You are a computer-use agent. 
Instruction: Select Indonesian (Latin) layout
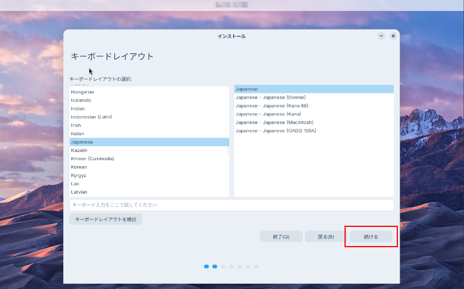pyautogui.click(x=91, y=117)
